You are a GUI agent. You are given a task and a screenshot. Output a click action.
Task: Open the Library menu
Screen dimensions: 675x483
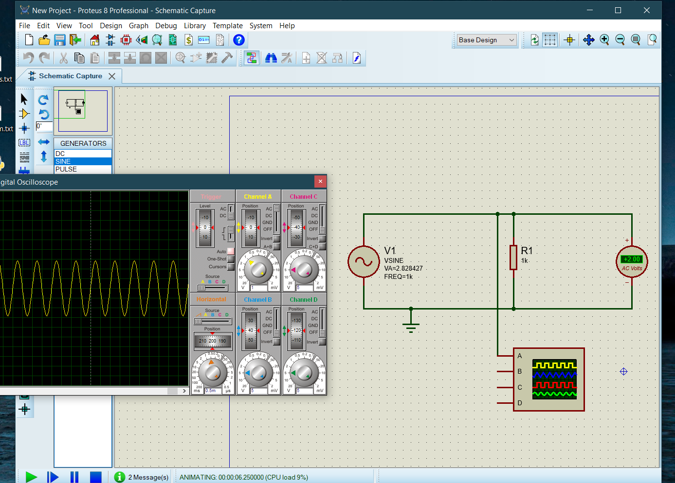pyautogui.click(x=195, y=26)
